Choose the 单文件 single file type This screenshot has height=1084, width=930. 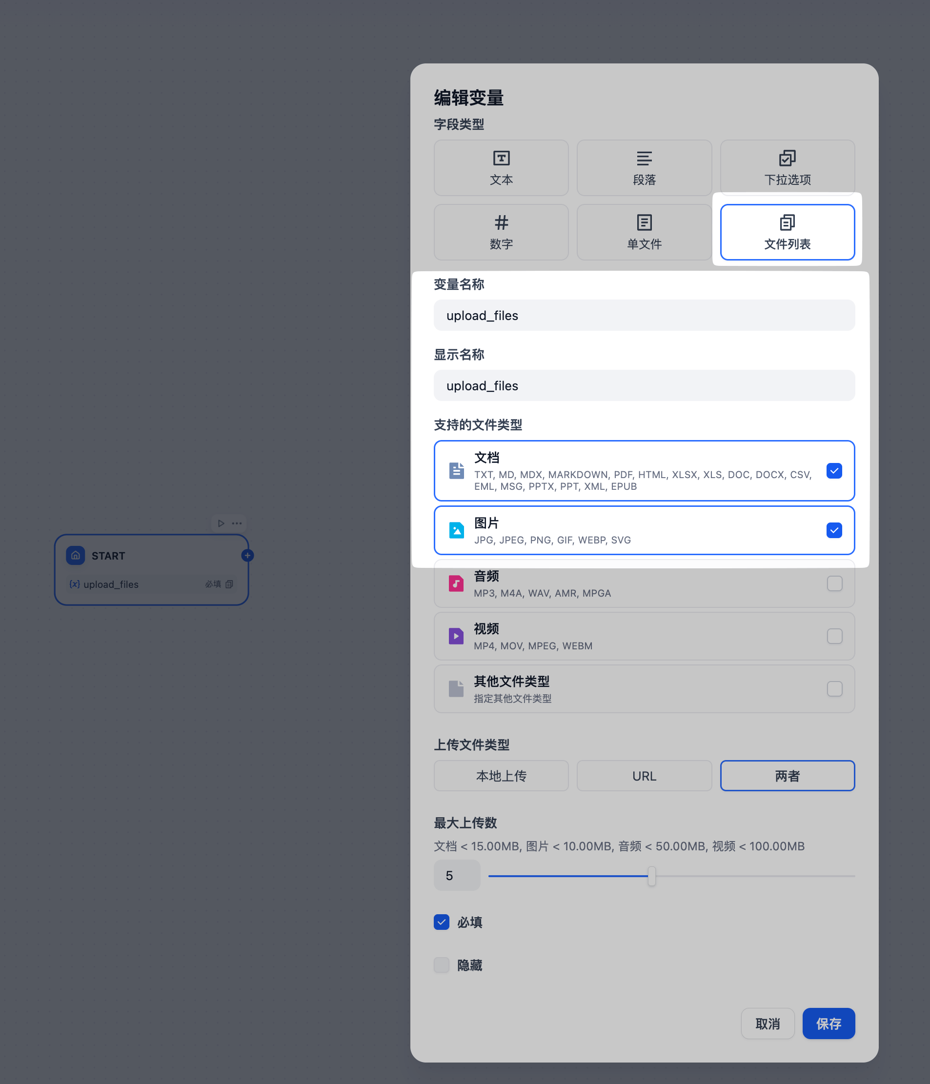[x=644, y=232]
